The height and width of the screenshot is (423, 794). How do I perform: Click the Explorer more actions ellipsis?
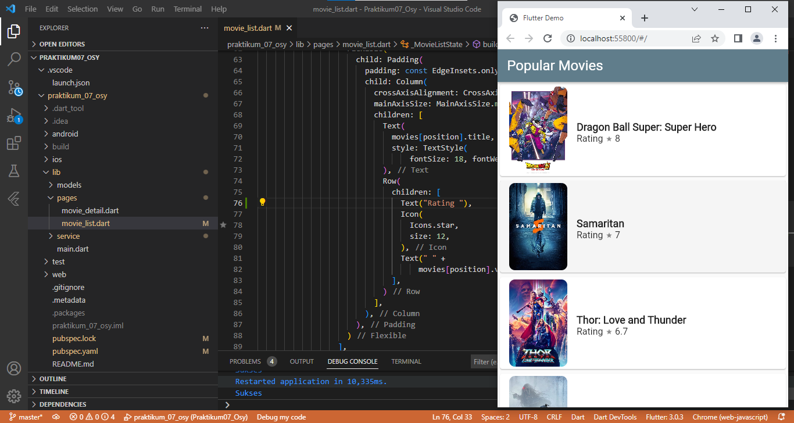point(205,28)
